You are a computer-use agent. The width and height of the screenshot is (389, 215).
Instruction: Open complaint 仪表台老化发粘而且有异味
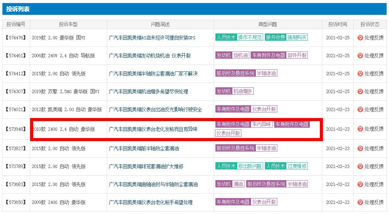coord(153,129)
